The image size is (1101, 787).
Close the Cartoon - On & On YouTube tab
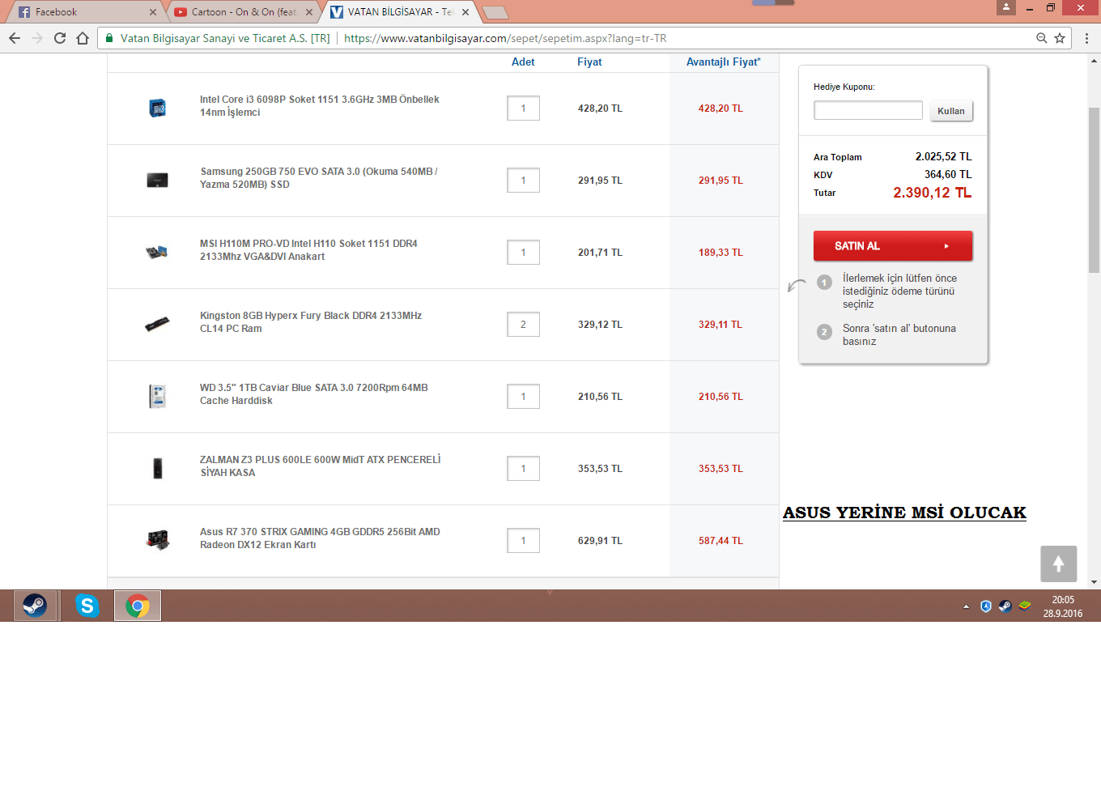[309, 12]
